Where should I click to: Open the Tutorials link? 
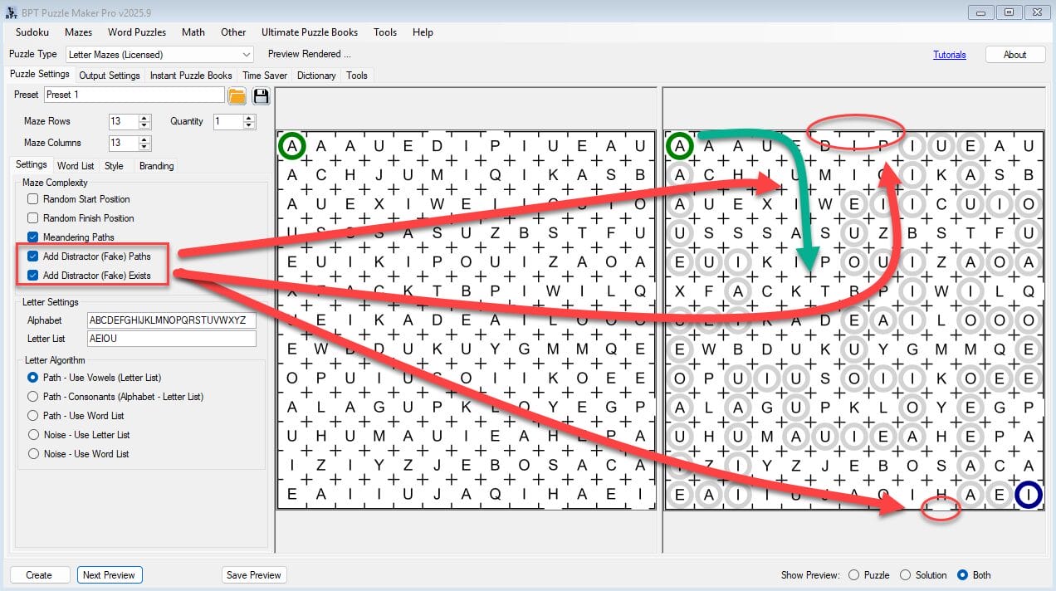pos(950,55)
